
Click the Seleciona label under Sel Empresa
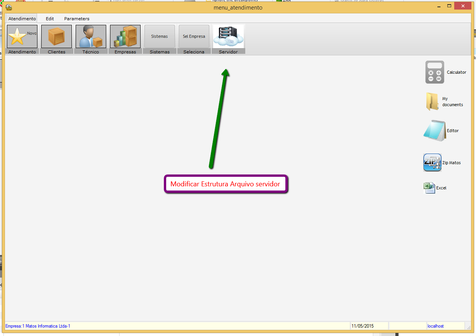click(x=194, y=51)
